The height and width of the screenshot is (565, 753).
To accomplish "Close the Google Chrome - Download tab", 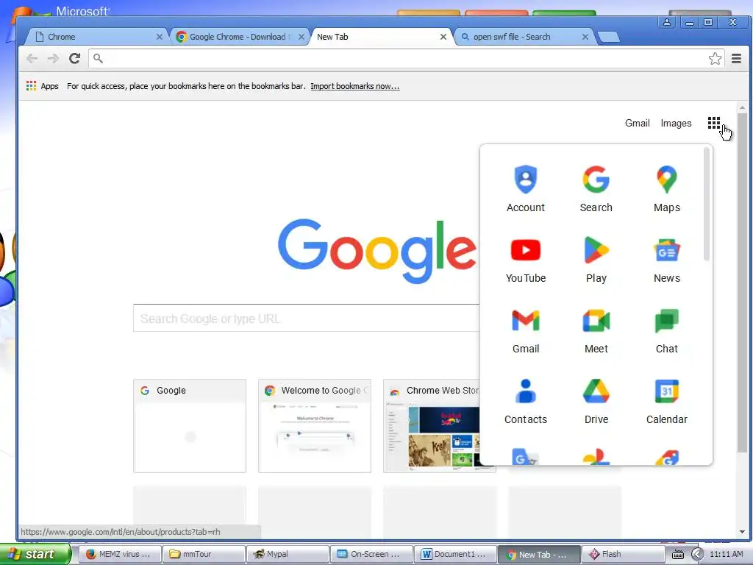I will [x=301, y=37].
